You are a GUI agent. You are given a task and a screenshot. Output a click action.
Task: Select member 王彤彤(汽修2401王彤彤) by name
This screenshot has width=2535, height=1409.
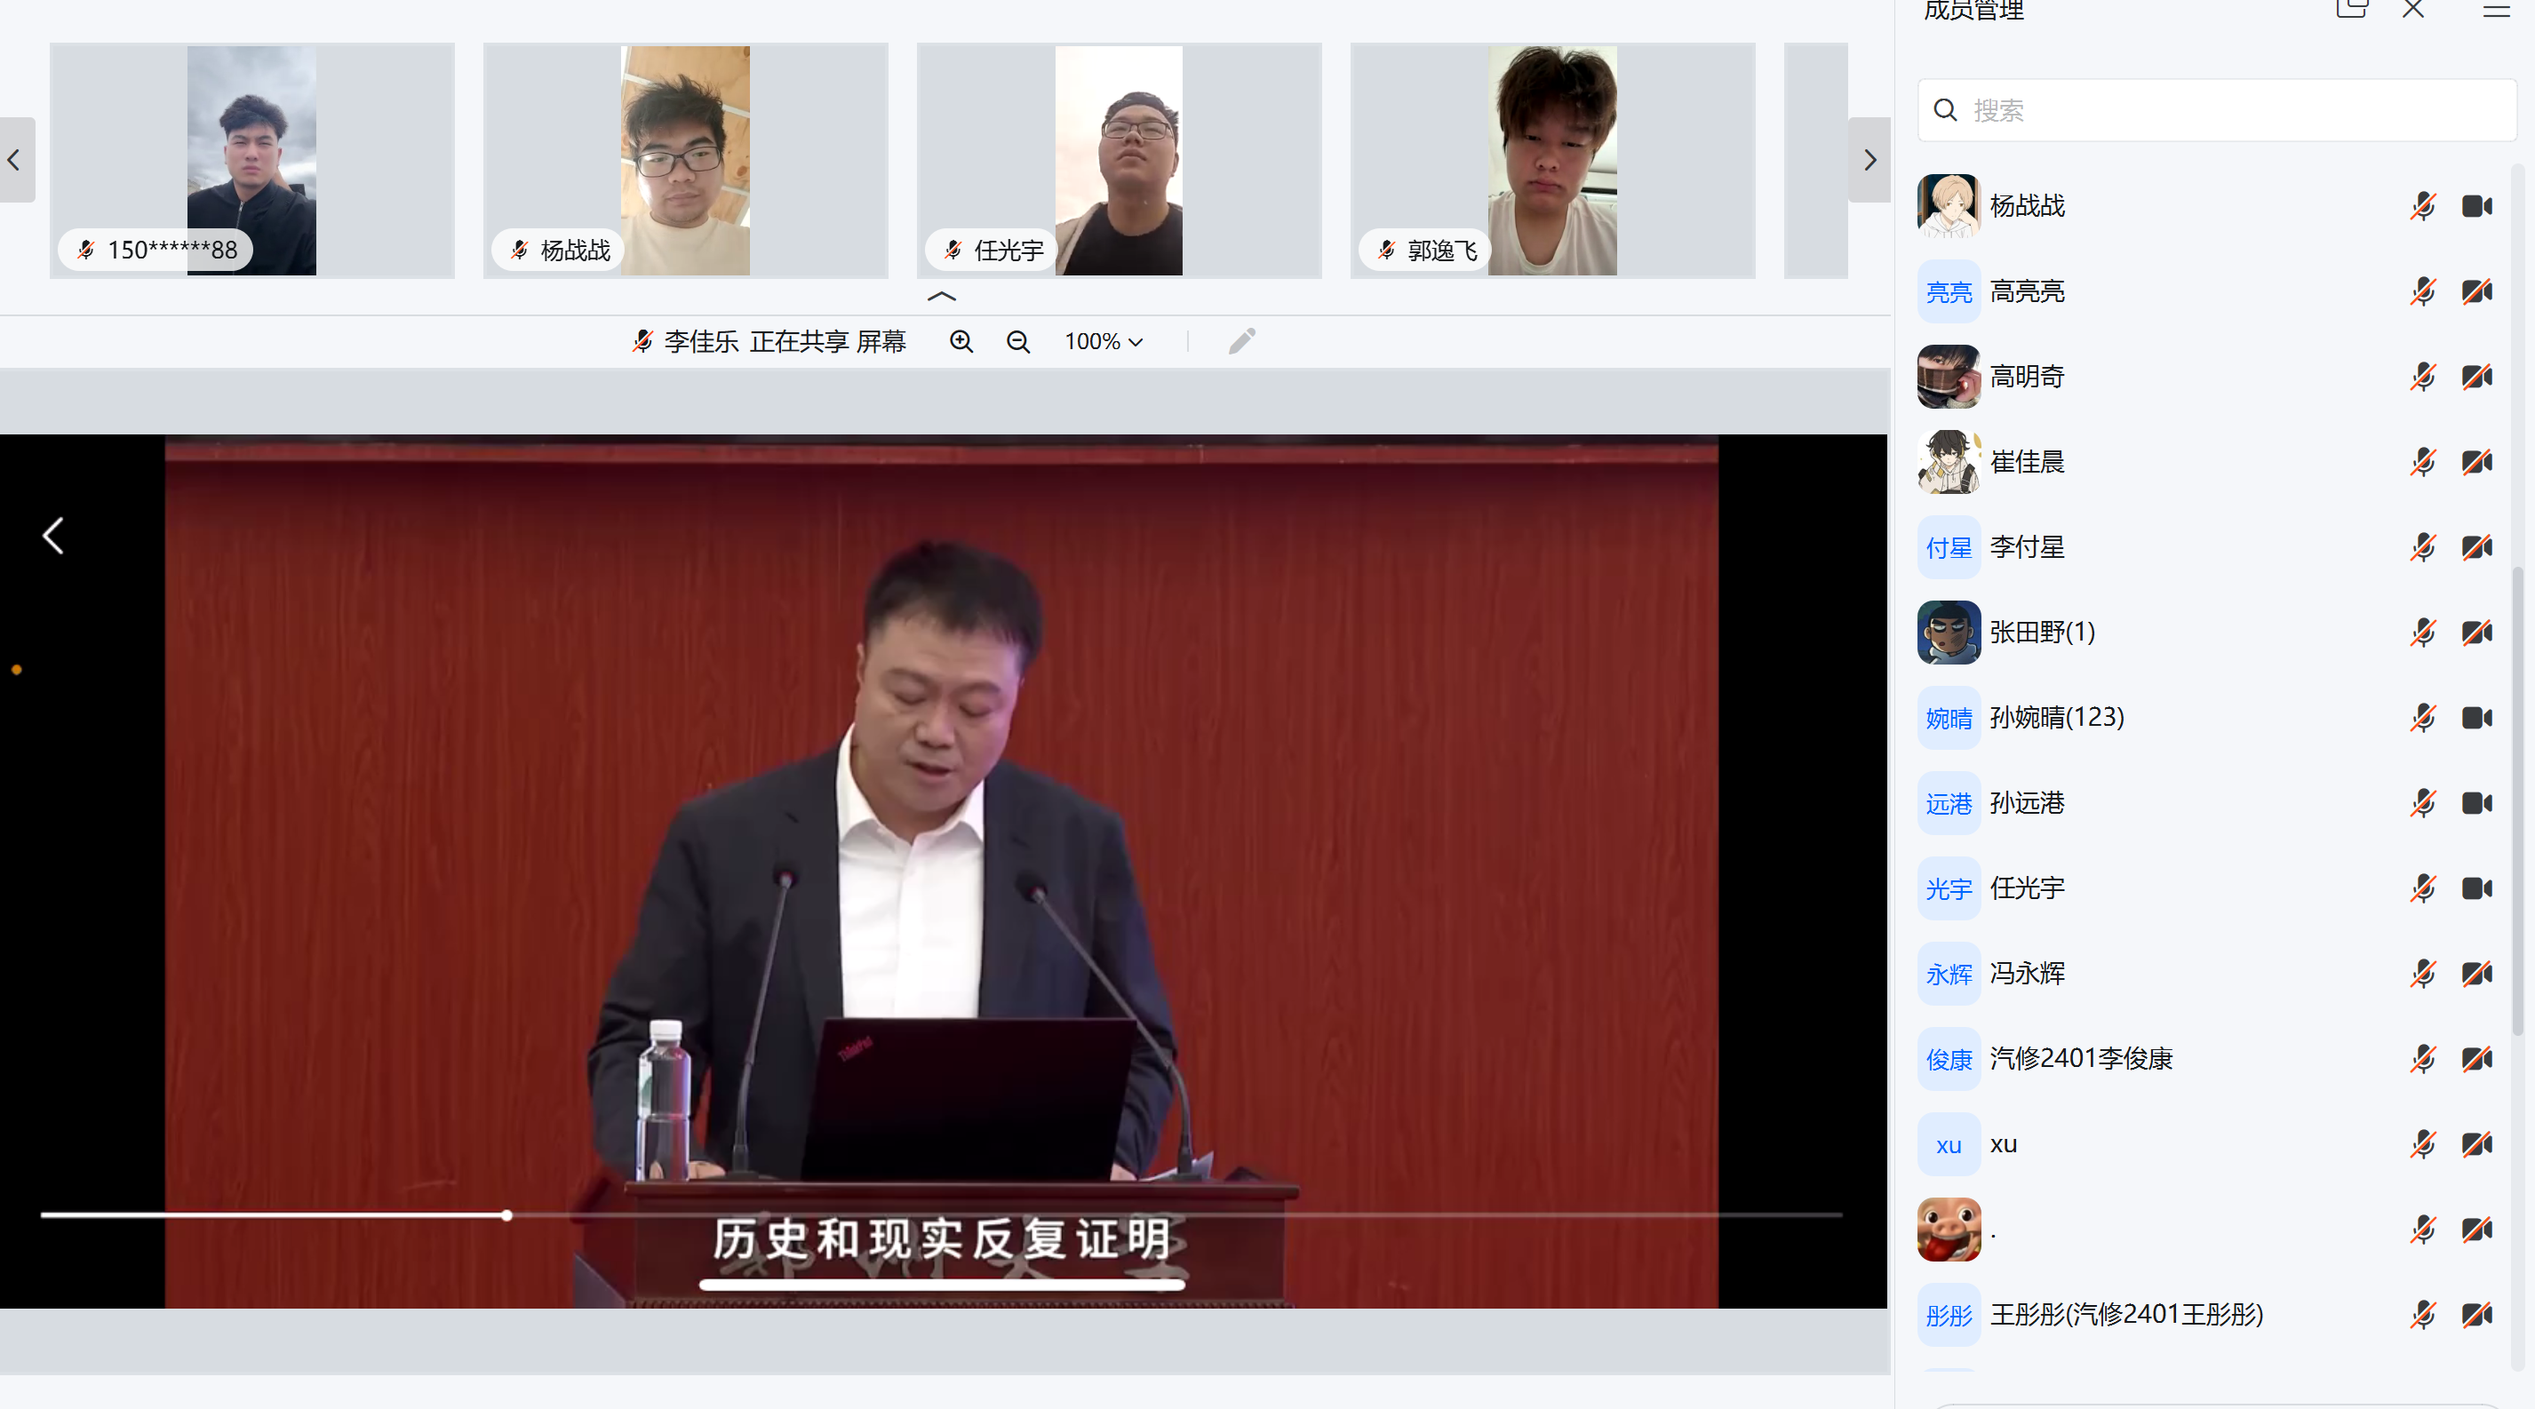(x=2126, y=1315)
